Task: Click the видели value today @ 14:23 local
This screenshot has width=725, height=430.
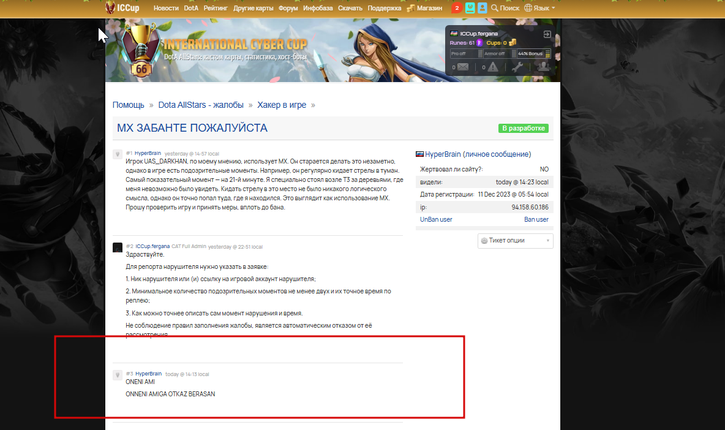Action: (522, 182)
